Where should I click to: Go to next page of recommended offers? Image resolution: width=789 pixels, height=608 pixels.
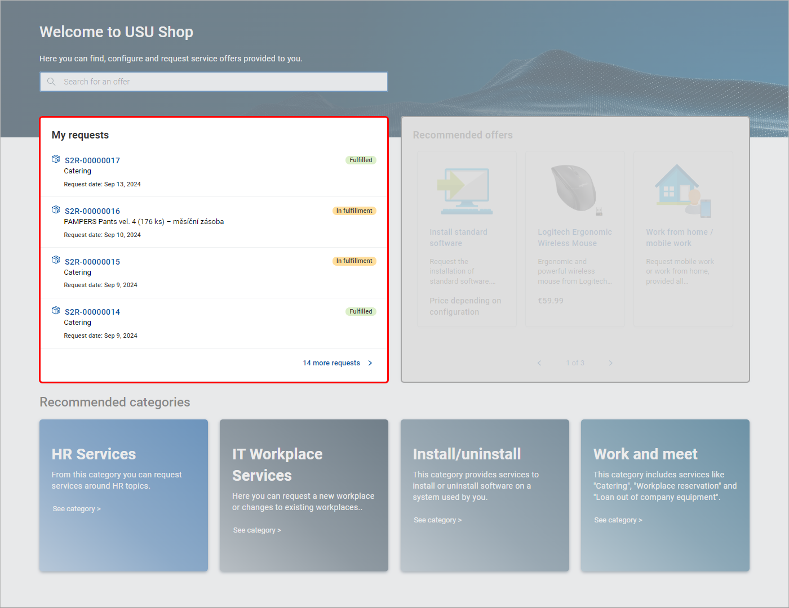tap(610, 363)
